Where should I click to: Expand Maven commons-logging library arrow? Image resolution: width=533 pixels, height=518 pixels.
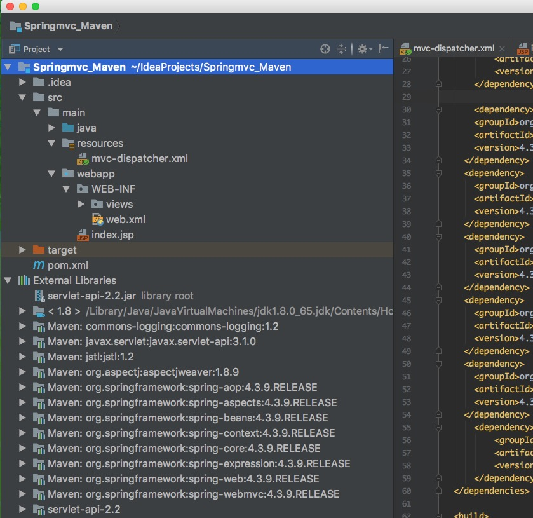pyautogui.click(x=22, y=326)
